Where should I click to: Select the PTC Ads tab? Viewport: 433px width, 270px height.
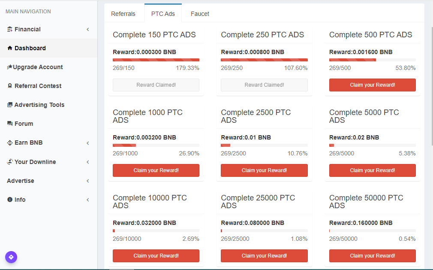click(x=163, y=14)
